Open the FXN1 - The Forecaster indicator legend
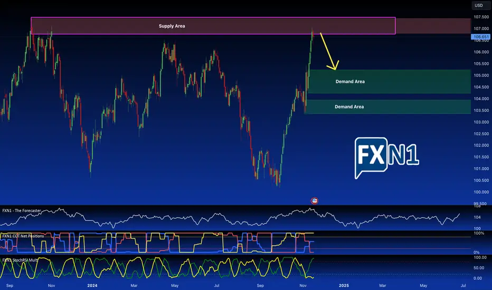492x290 pixels. [22, 211]
